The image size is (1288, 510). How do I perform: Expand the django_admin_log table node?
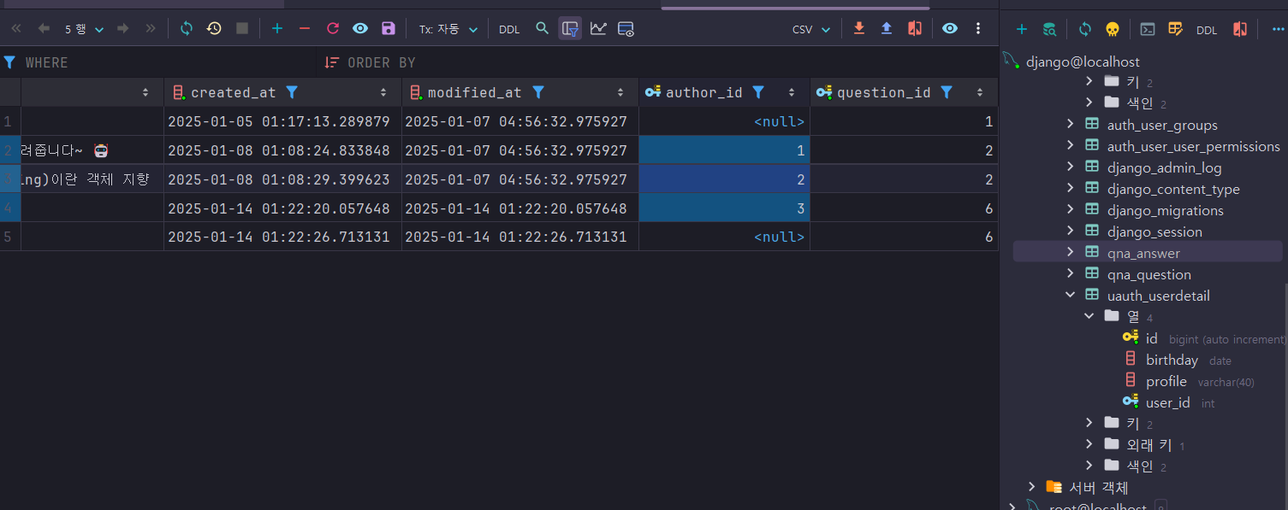(x=1070, y=167)
